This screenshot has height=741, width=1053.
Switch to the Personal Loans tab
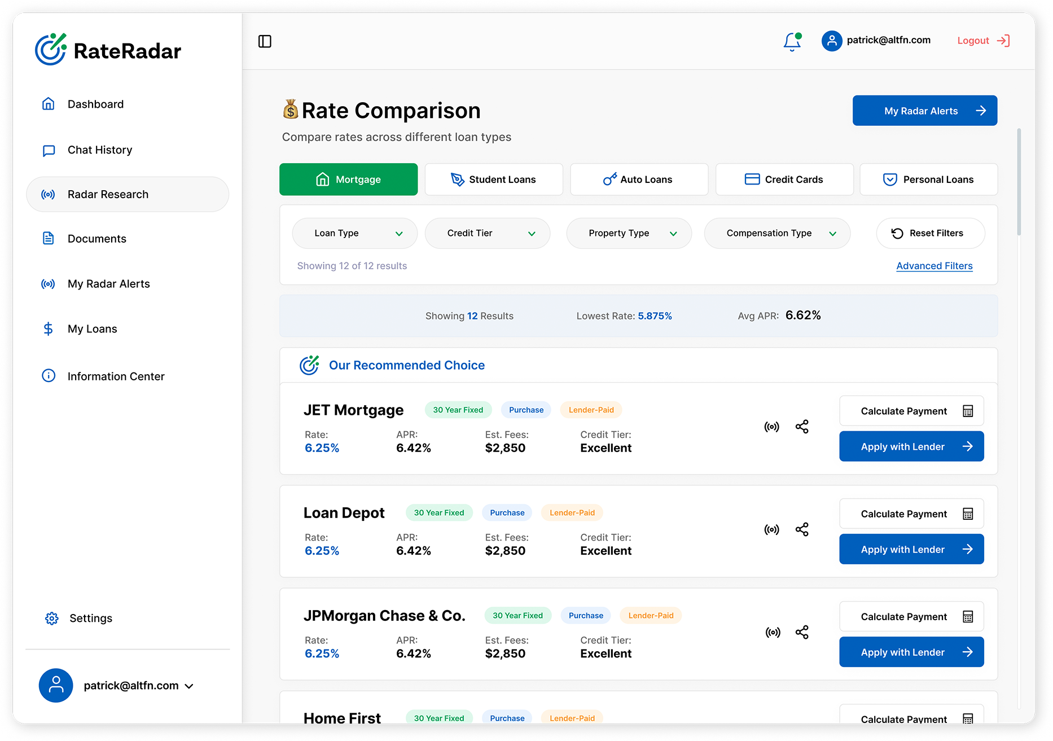tap(929, 179)
